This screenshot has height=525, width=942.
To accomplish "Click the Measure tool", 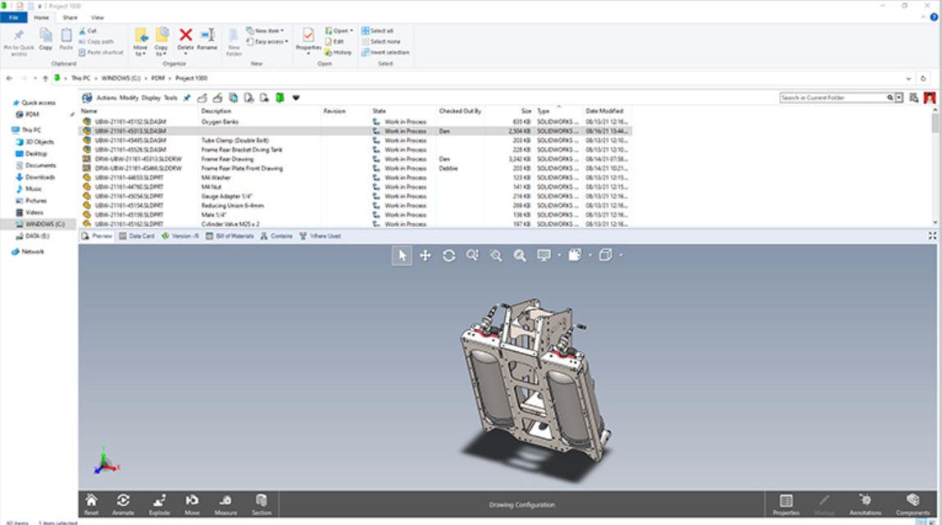I will (225, 504).
